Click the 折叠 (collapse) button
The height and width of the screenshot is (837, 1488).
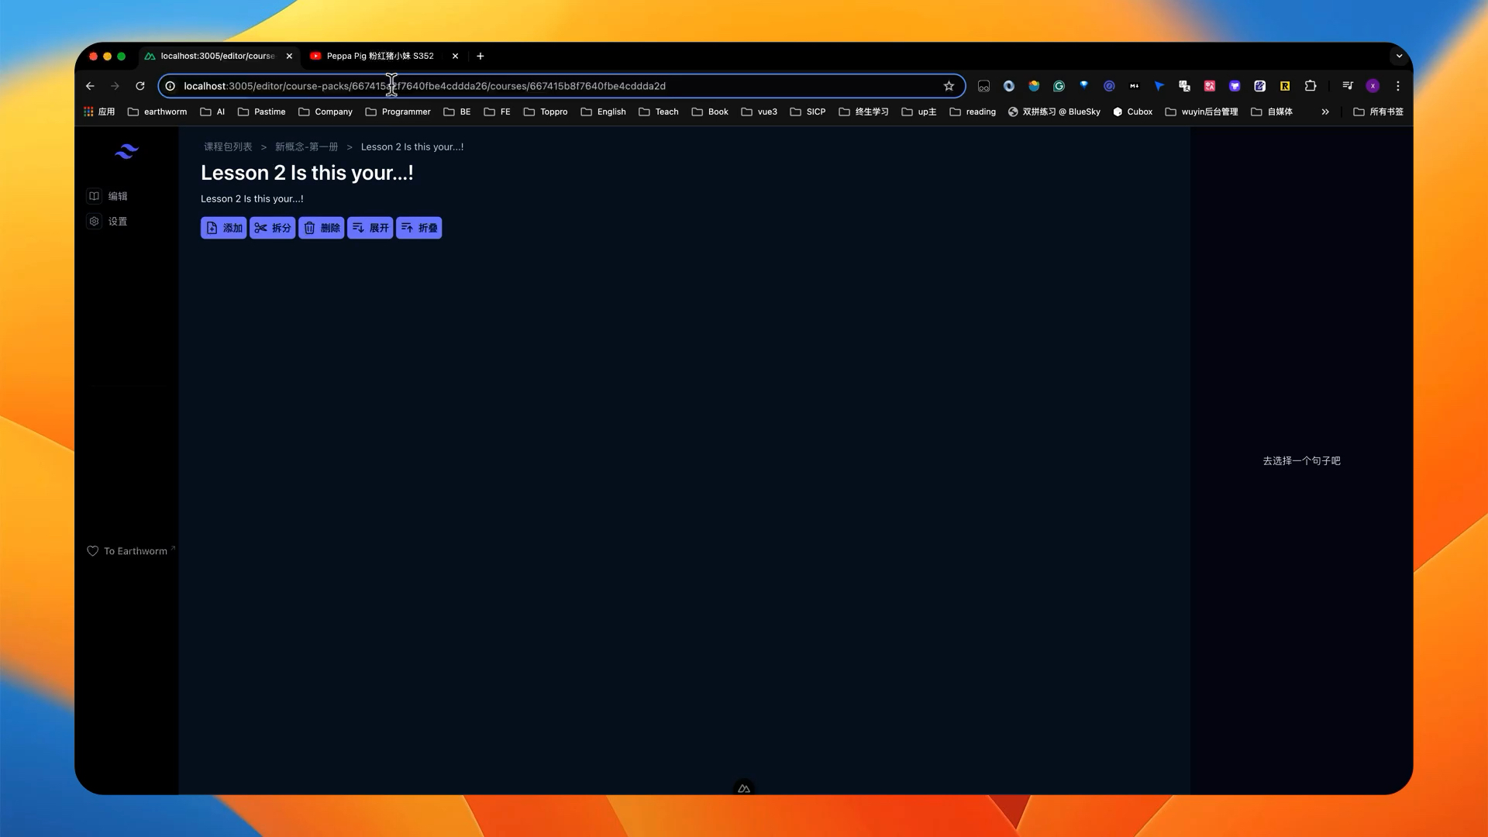click(x=418, y=228)
